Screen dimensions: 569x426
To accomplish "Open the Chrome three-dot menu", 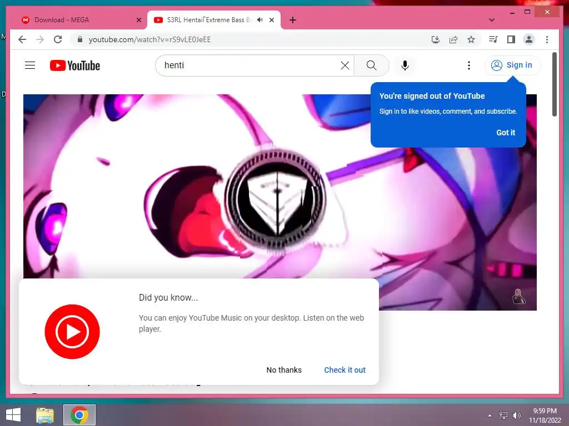I will tap(547, 39).
